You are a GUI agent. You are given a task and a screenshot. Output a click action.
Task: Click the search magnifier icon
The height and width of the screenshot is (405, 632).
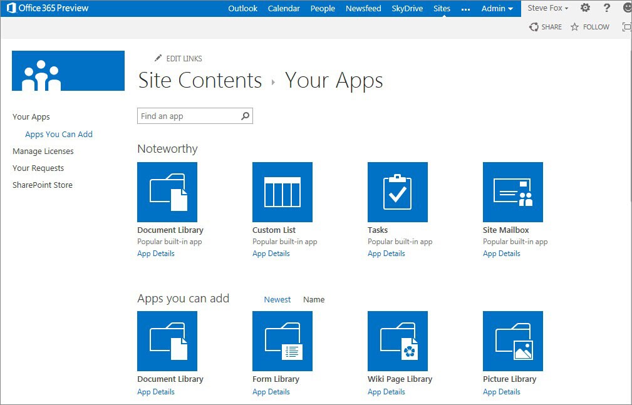click(x=245, y=116)
